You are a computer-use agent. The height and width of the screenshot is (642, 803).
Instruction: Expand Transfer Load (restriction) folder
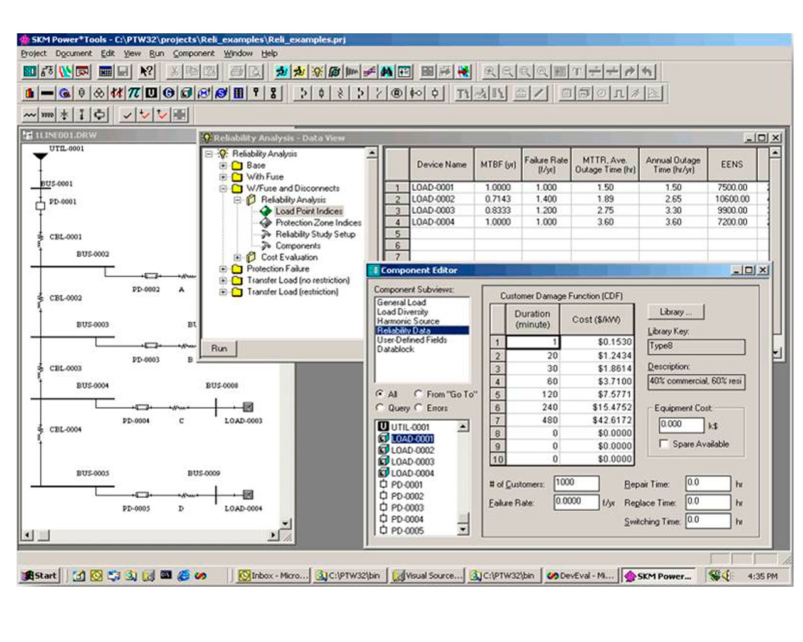tap(223, 292)
